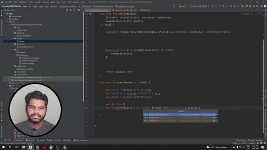Open Device Manager icon in top toolbar
The height and width of the screenshot is (150, 267).
point(254,6)
